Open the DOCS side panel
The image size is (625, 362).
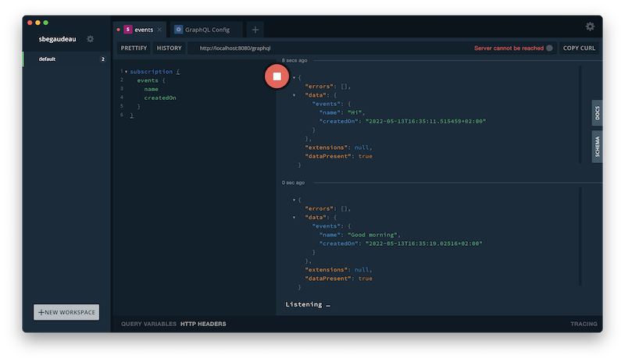(598, 112)
